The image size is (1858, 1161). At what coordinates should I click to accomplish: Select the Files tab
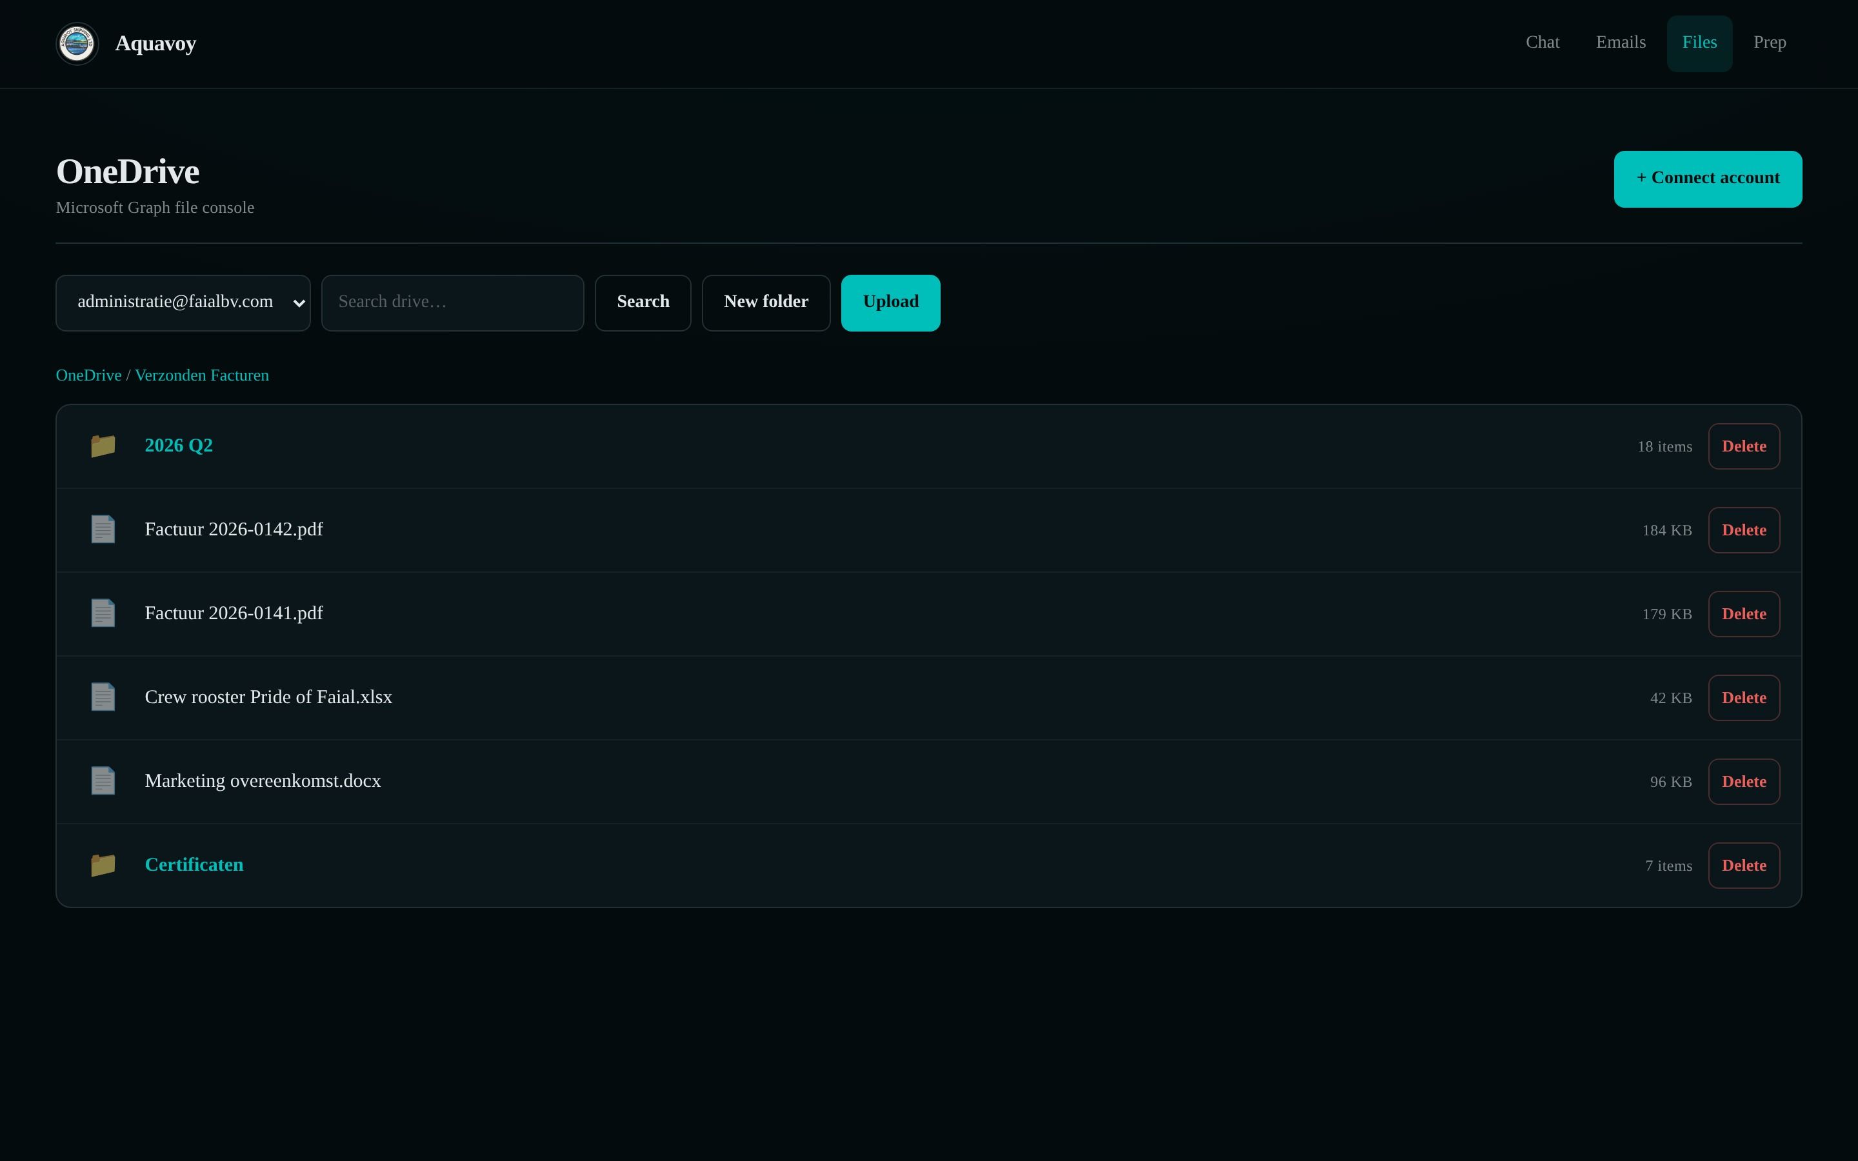coord(1699,43)
